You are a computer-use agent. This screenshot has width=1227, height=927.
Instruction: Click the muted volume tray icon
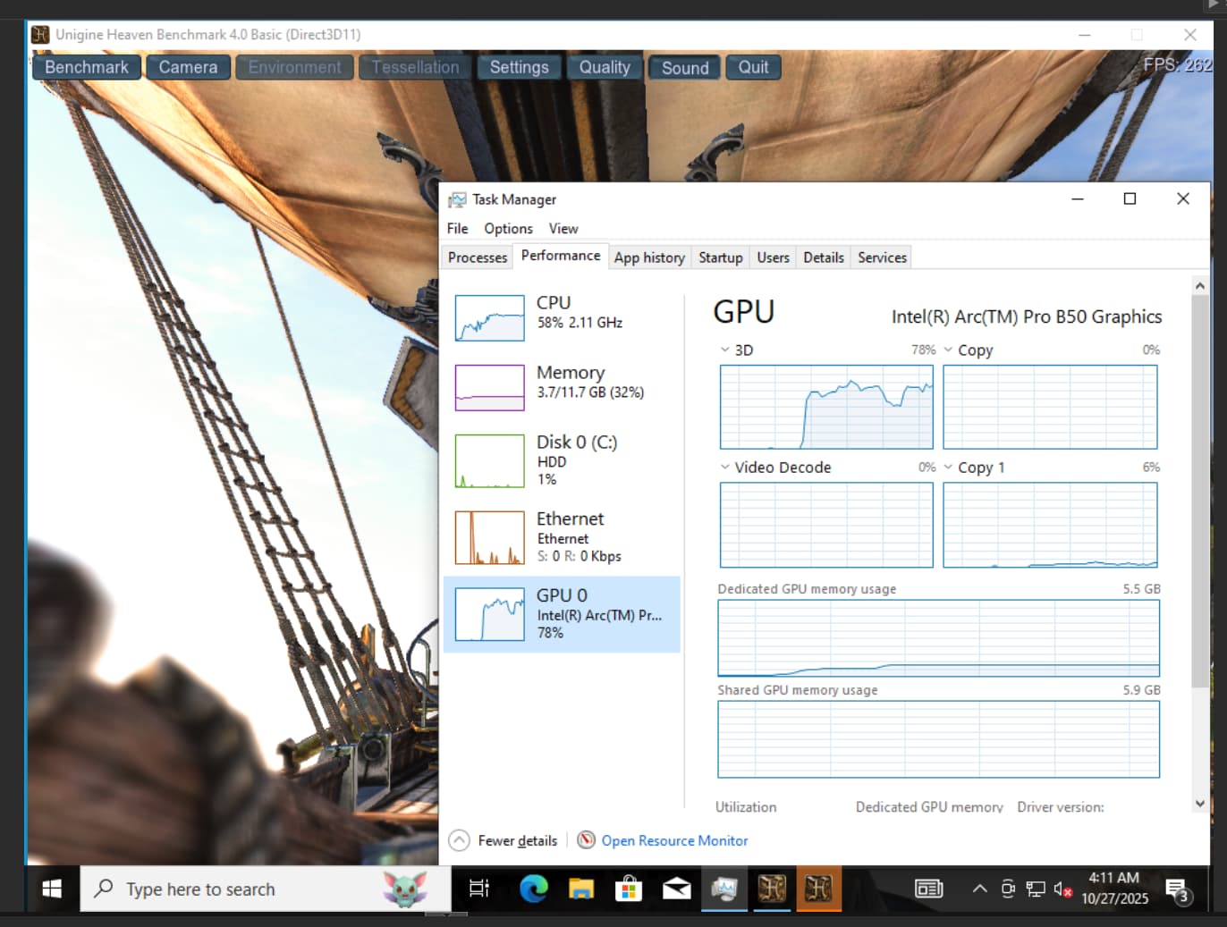pos(1062,889)
